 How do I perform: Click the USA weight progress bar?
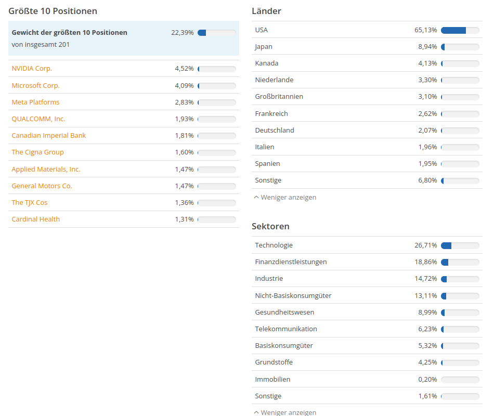coord(460,30)
